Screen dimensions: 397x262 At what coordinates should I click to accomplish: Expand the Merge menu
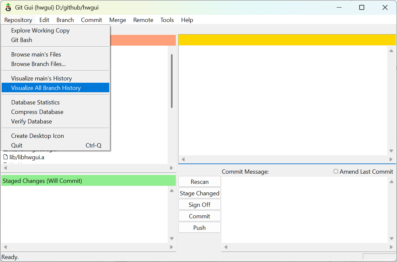117,20
